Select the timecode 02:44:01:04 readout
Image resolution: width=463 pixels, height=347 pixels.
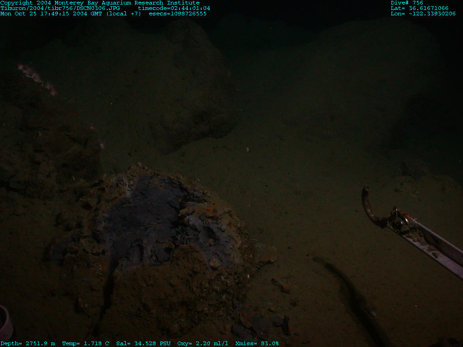click(x=174, y=8)
